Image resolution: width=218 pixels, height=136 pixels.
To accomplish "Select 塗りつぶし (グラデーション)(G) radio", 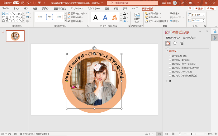I will click(x=170, y=64).
